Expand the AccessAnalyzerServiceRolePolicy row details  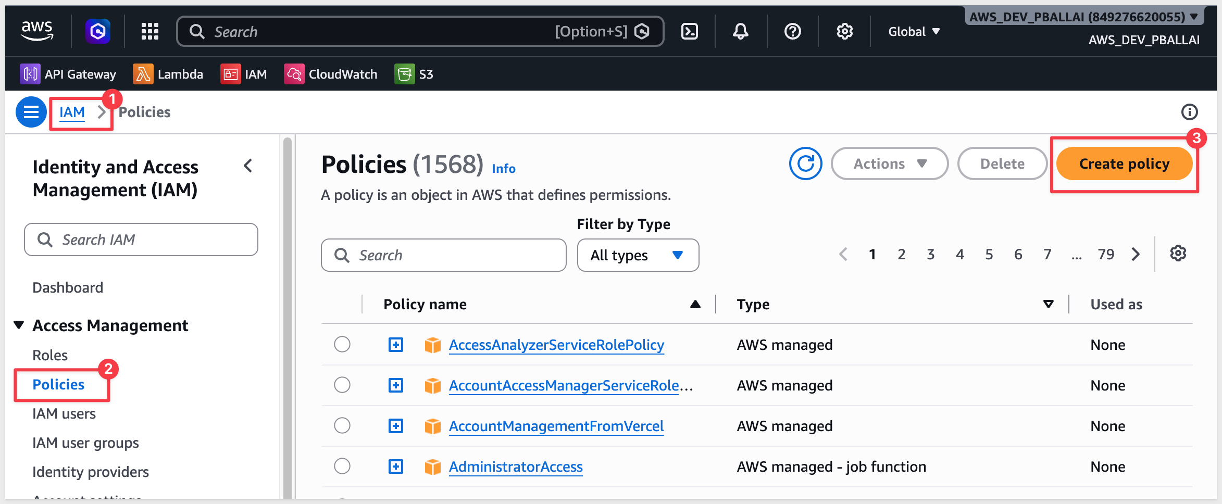pyautogui.click(x=396, y=345)
